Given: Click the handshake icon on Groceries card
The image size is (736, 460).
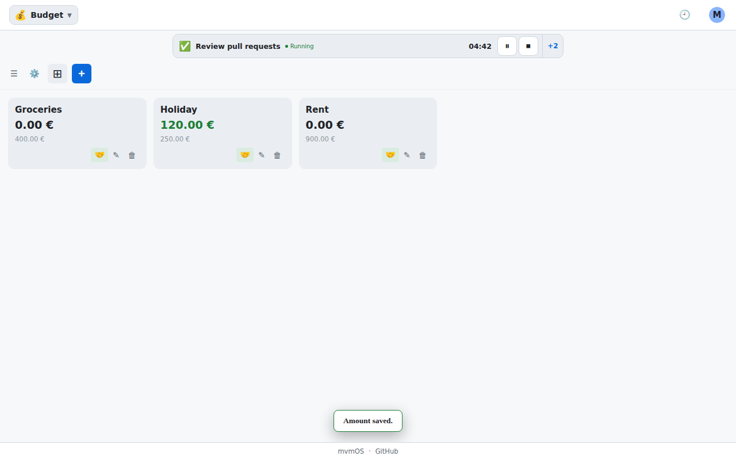Looking at the screenshot, I should (x=99, y=155).
